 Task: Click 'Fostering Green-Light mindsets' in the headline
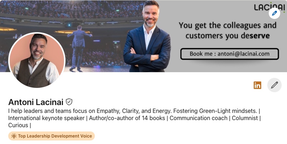pyautogui.click(x=215, y=111)
